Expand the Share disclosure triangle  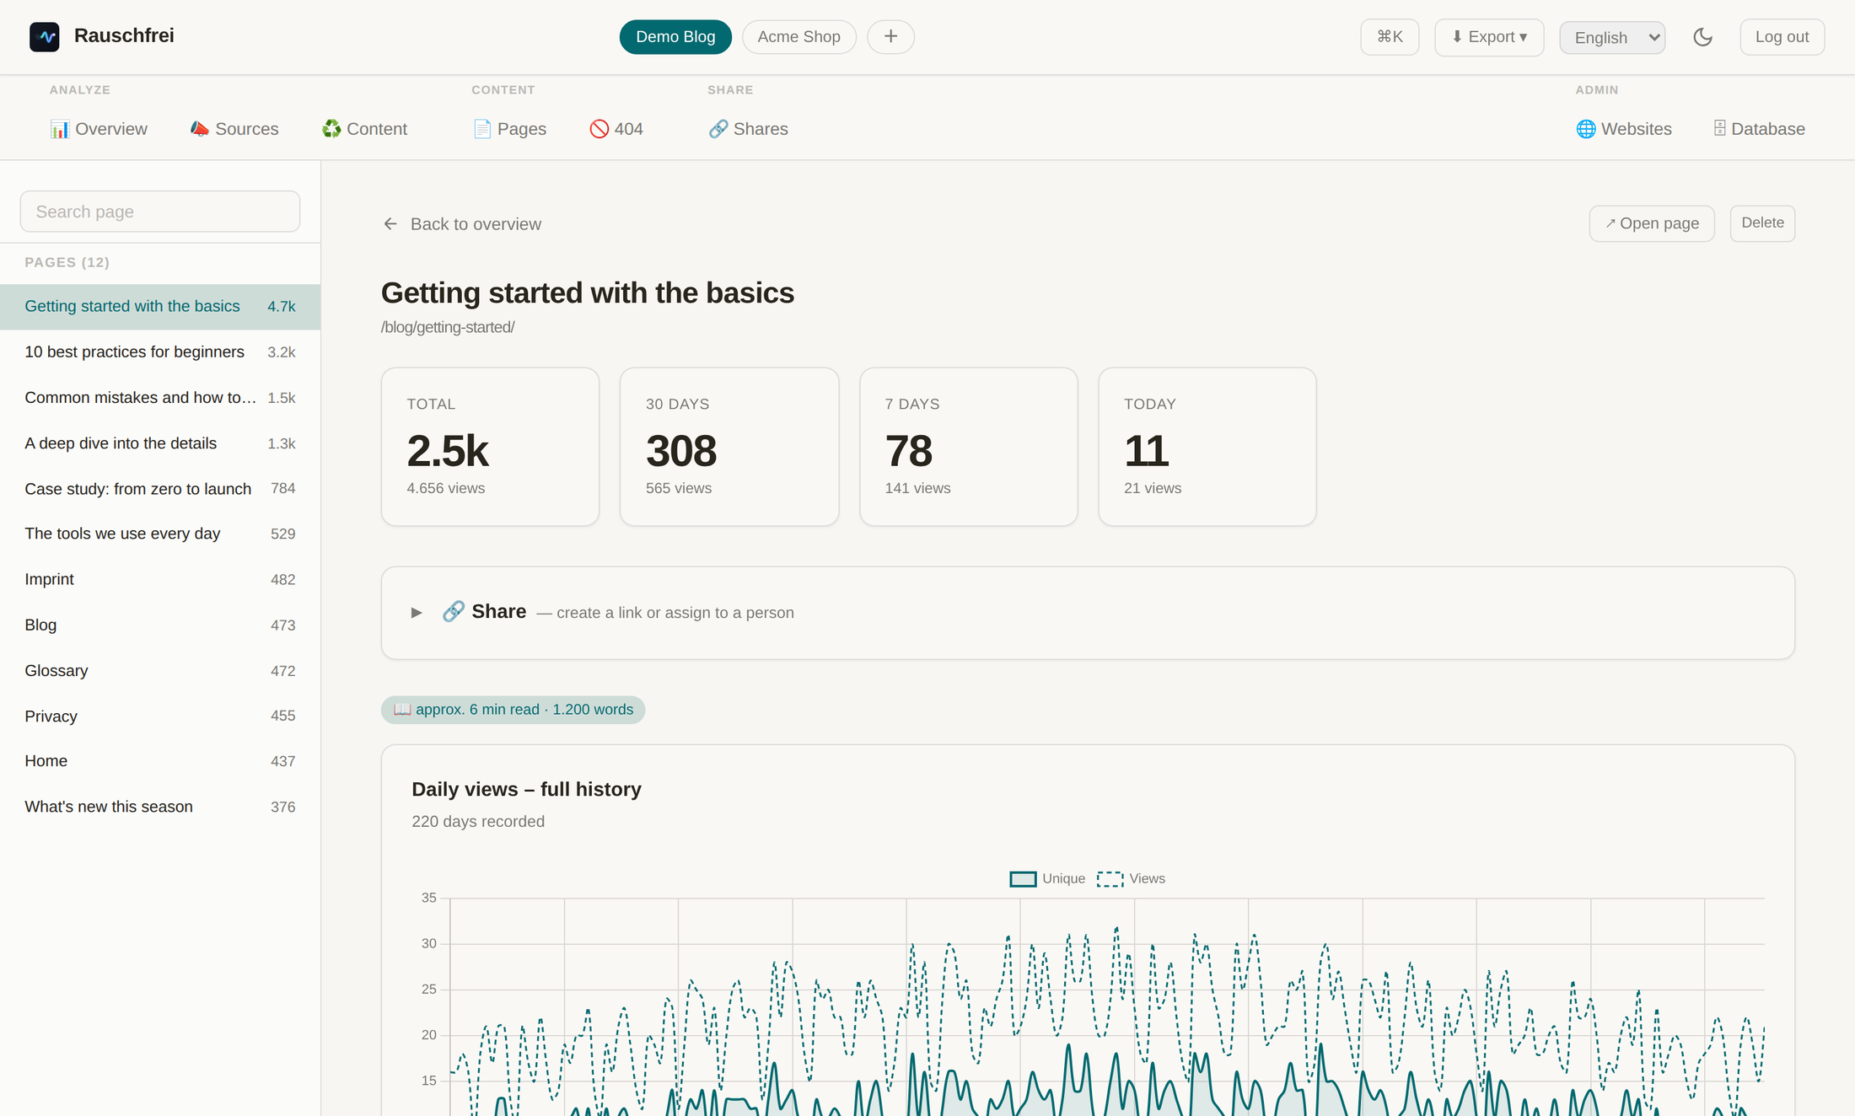[x=417, y=613]
